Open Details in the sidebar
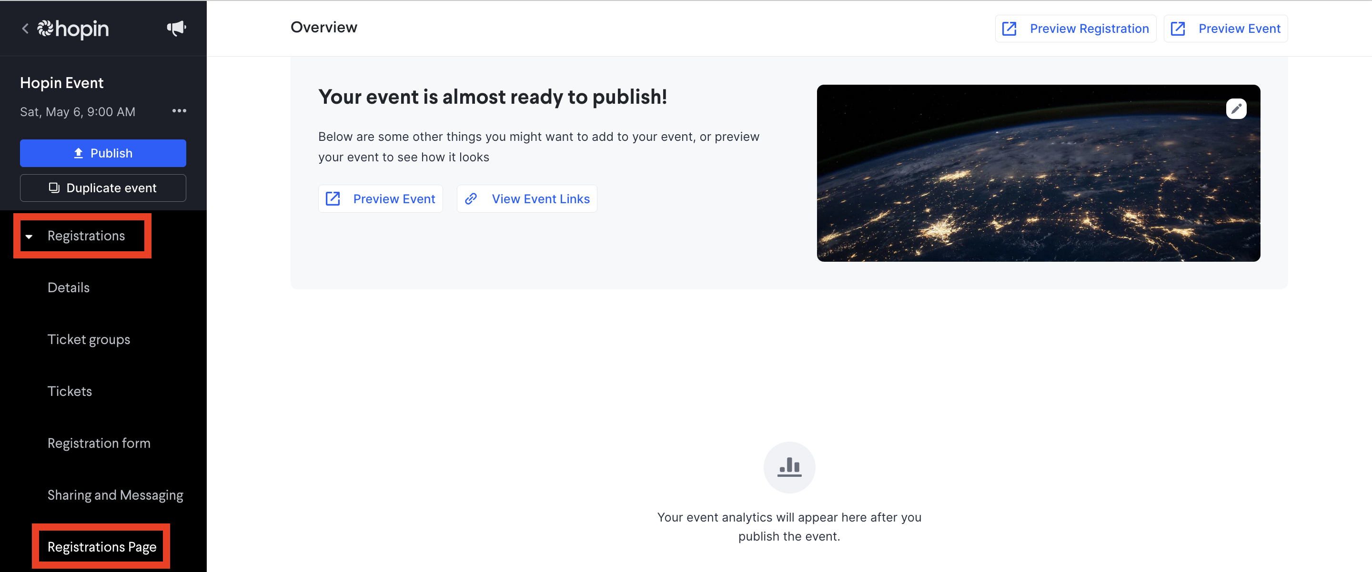The width and height of the screenshot is (1372, 572). pyautogui.click(x=68, y=287)
